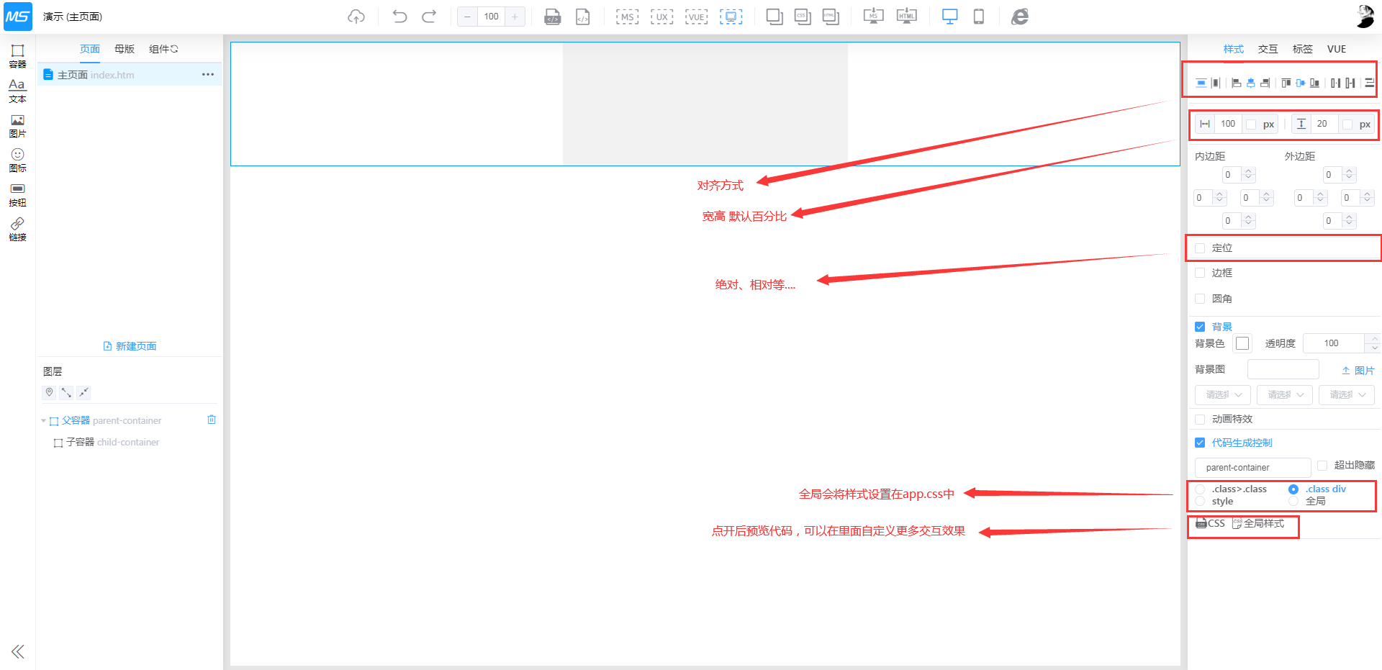Click the undo arrow in toolbar

pos(399,17)
